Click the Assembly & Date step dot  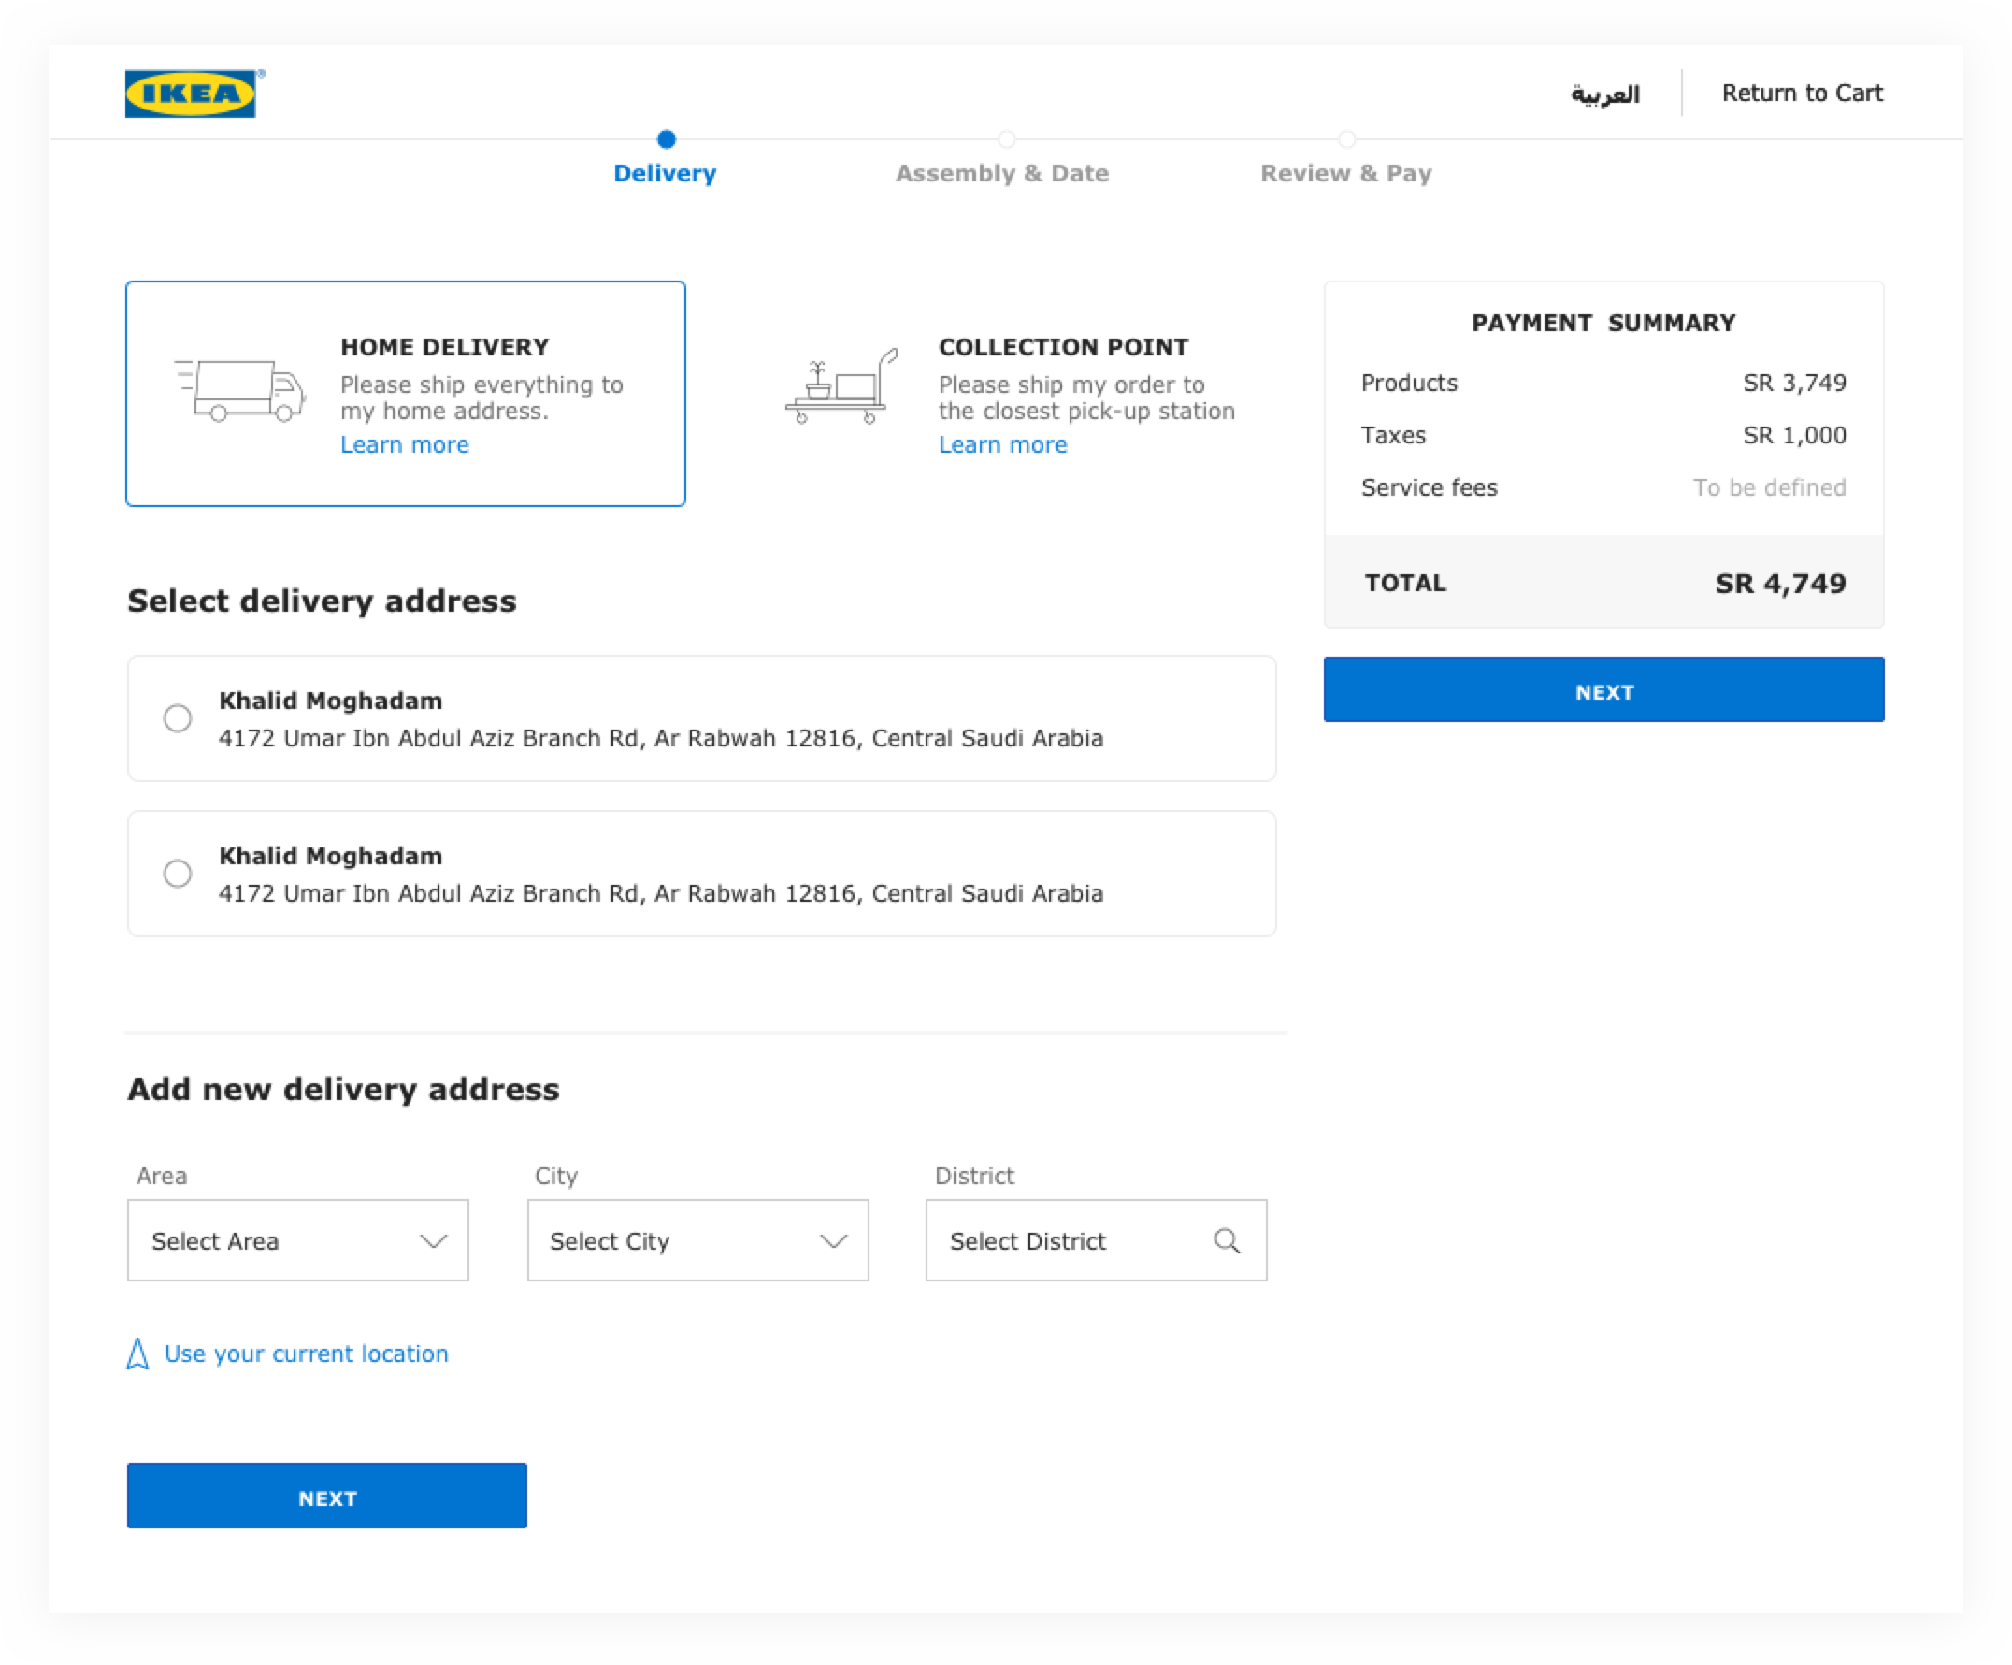click(1005, 139)
